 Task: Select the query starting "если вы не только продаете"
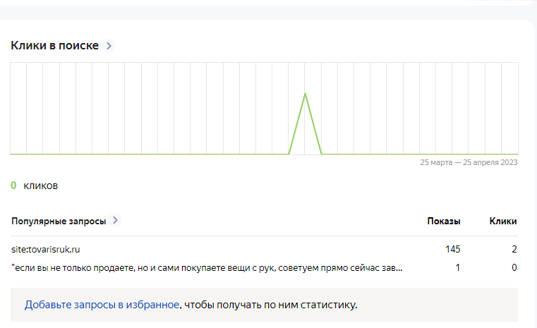coord(207,268)
